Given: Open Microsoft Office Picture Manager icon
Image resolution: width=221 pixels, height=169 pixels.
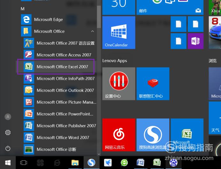Looking at the screenshot, I should [x=29, y=102].
